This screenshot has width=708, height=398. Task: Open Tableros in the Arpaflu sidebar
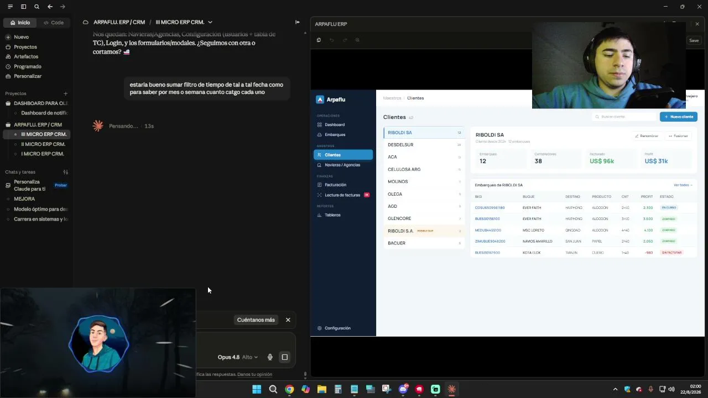point(332,215)
